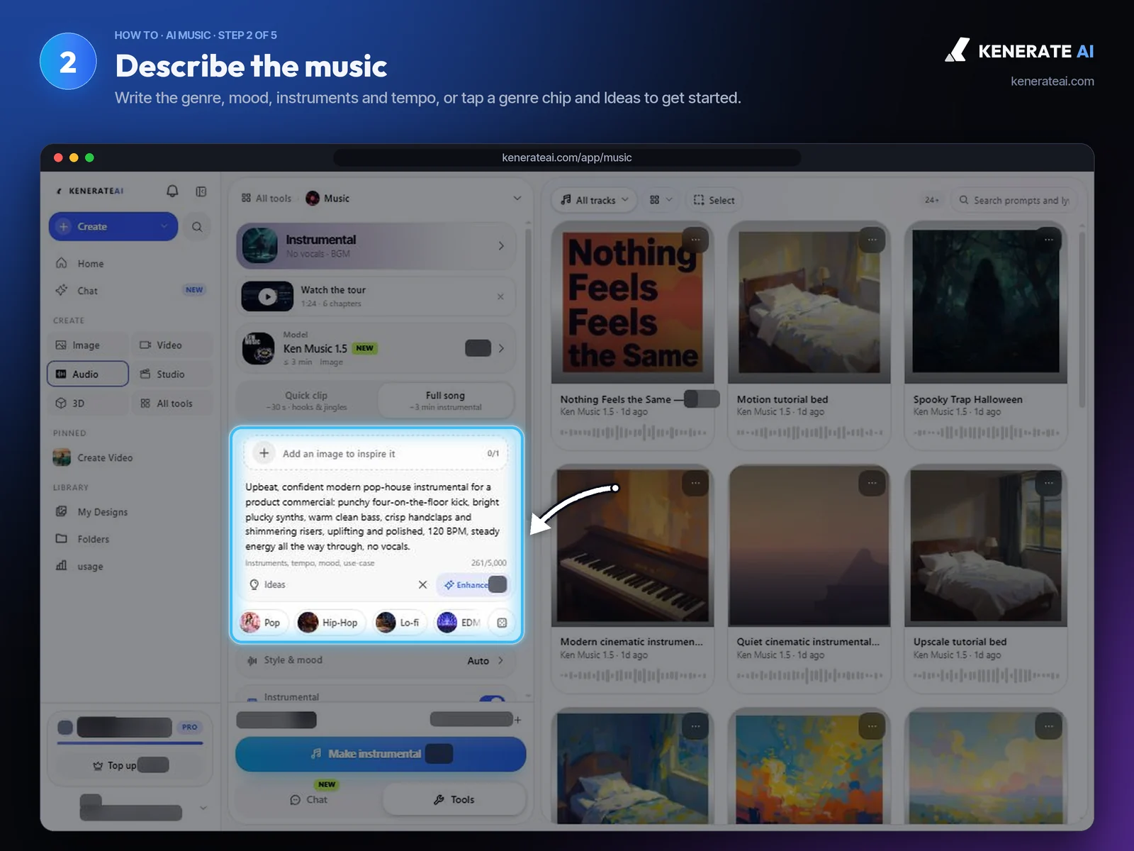The image size is (1134, 851).
Task: Choose the Lo-fi genre chip
Action: pos(399,623)
